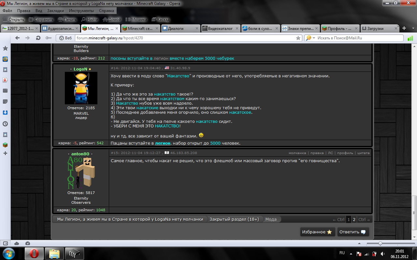Go forward with the right arrow button
The width and height of the screenshot is (417, 260).
pyautogui.click(x=28, y=38)
